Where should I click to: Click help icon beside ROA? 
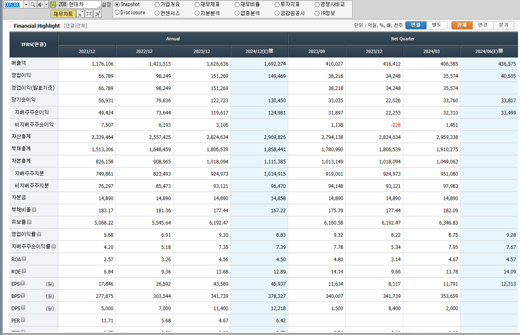24,259
